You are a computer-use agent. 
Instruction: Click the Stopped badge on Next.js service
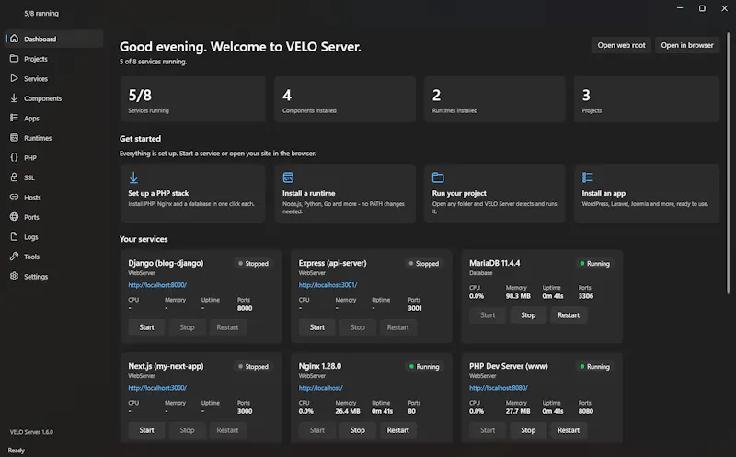point(253,367)
